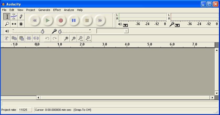Open the Help menu

[80, 10]
